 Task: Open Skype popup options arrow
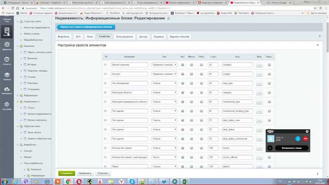pyautogui.click(x=270, y=148)
